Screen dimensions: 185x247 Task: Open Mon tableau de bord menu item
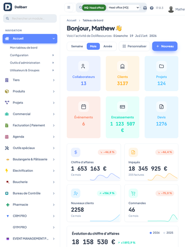tap(24, 48)
